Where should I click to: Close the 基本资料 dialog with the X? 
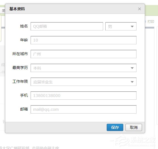pyautogui.click(x=140, y=9)
